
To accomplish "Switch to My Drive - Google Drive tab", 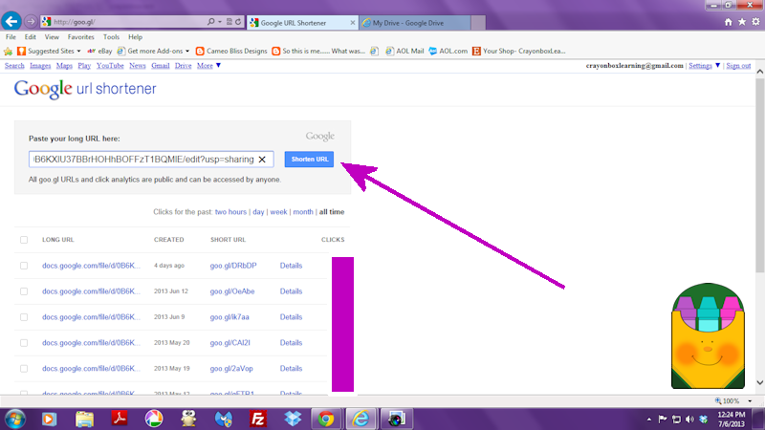I will pyautogui.click(x=415, y=23).
